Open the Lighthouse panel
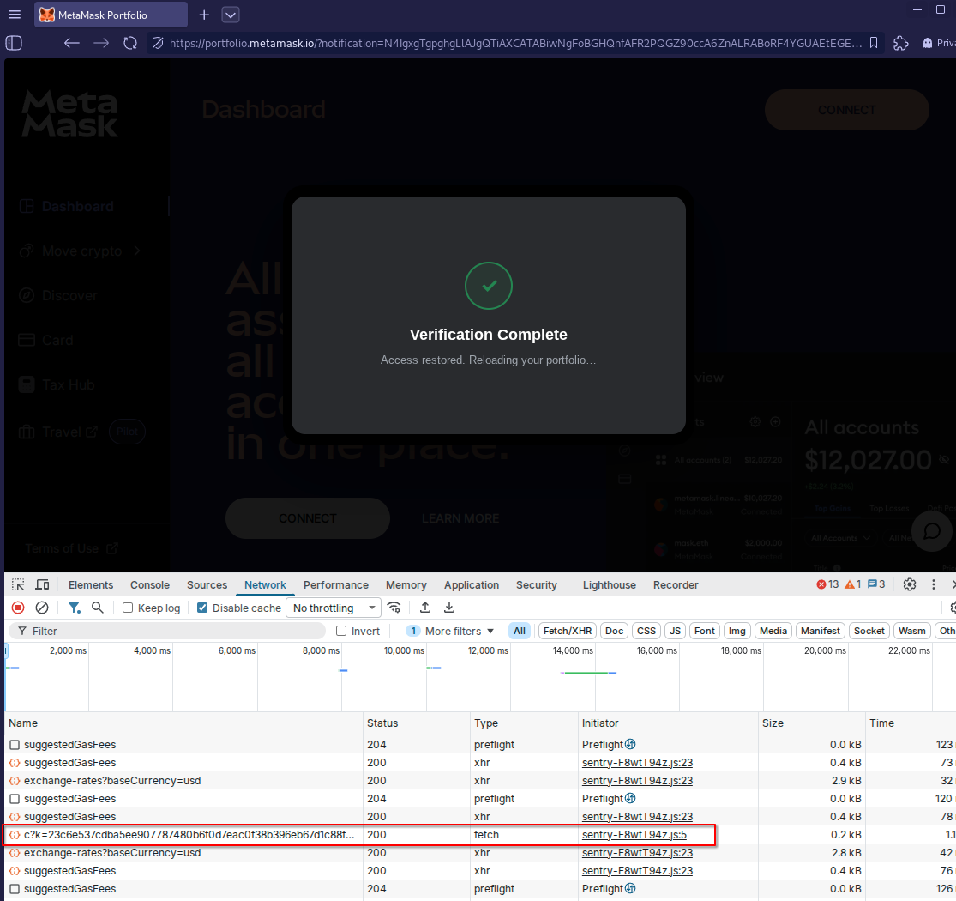The height and width of the screenshot is (901, 956). click(609, 584)
